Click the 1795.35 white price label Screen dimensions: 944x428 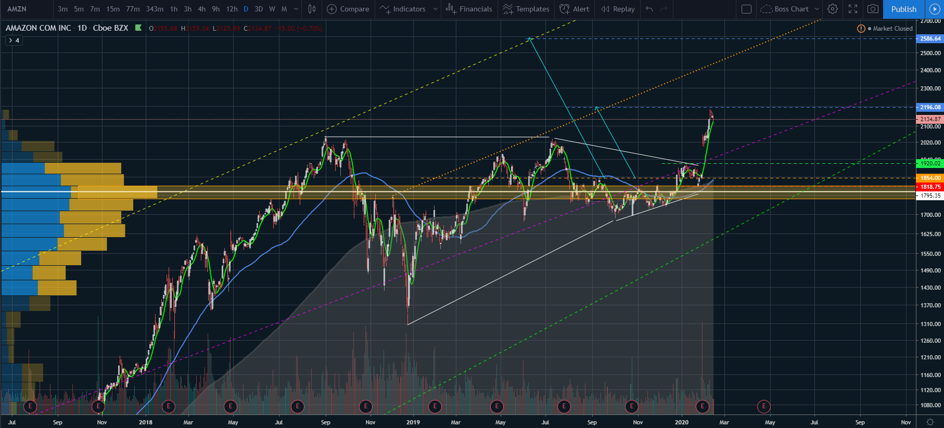pyautogui.click(x=930, y=196)
